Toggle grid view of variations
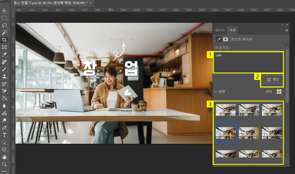Image resolution: width=295 pixels, height=174 pixels. (x=279, y=92)
